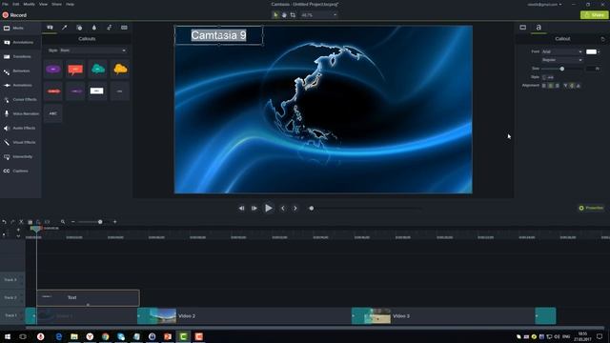This screenshot has height=343, width=610.
Task: Start a recording with Record button
Action: [14, 15]
